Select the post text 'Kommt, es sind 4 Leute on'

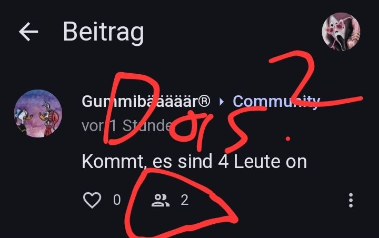click(194, 162)
